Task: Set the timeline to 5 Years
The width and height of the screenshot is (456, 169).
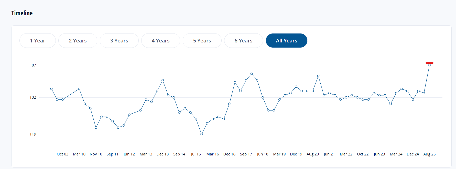Action: coord(202,41)
